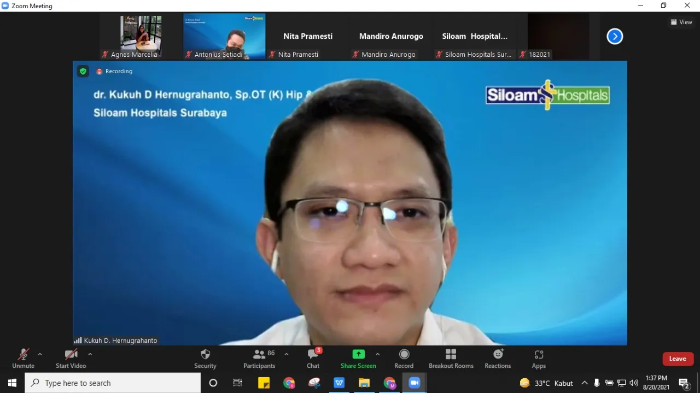Open the notification center
The height and width of the screenshot is (393, 700).
point(684,383)
